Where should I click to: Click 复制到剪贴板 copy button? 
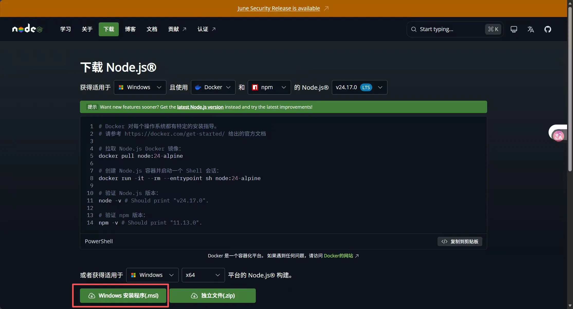[x=460, y=241]
